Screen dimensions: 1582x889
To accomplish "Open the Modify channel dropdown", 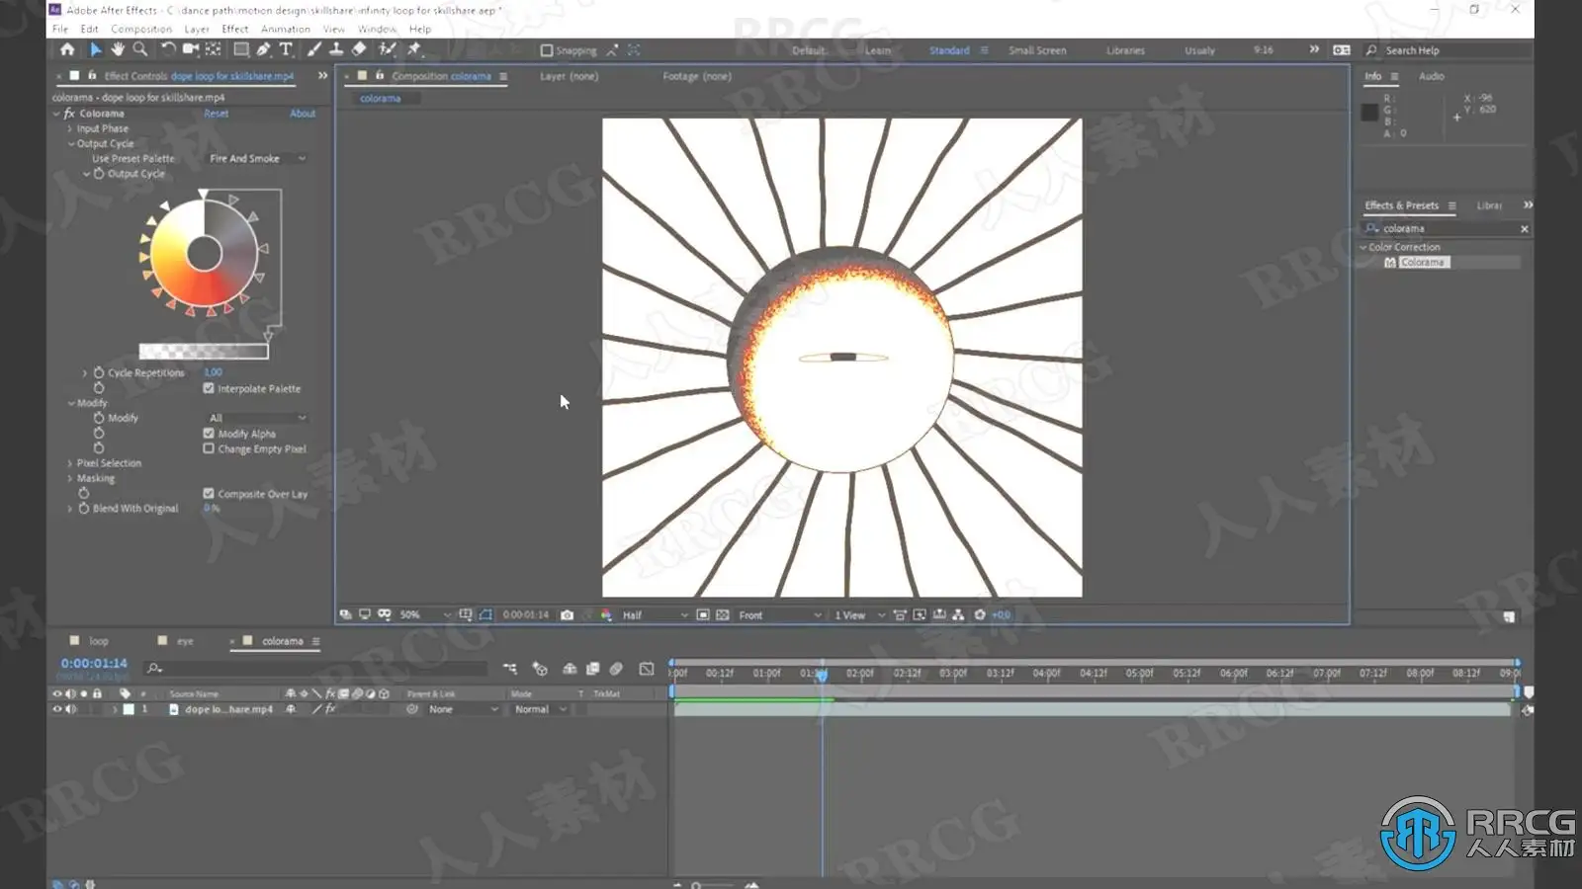I will pos(257,418).
